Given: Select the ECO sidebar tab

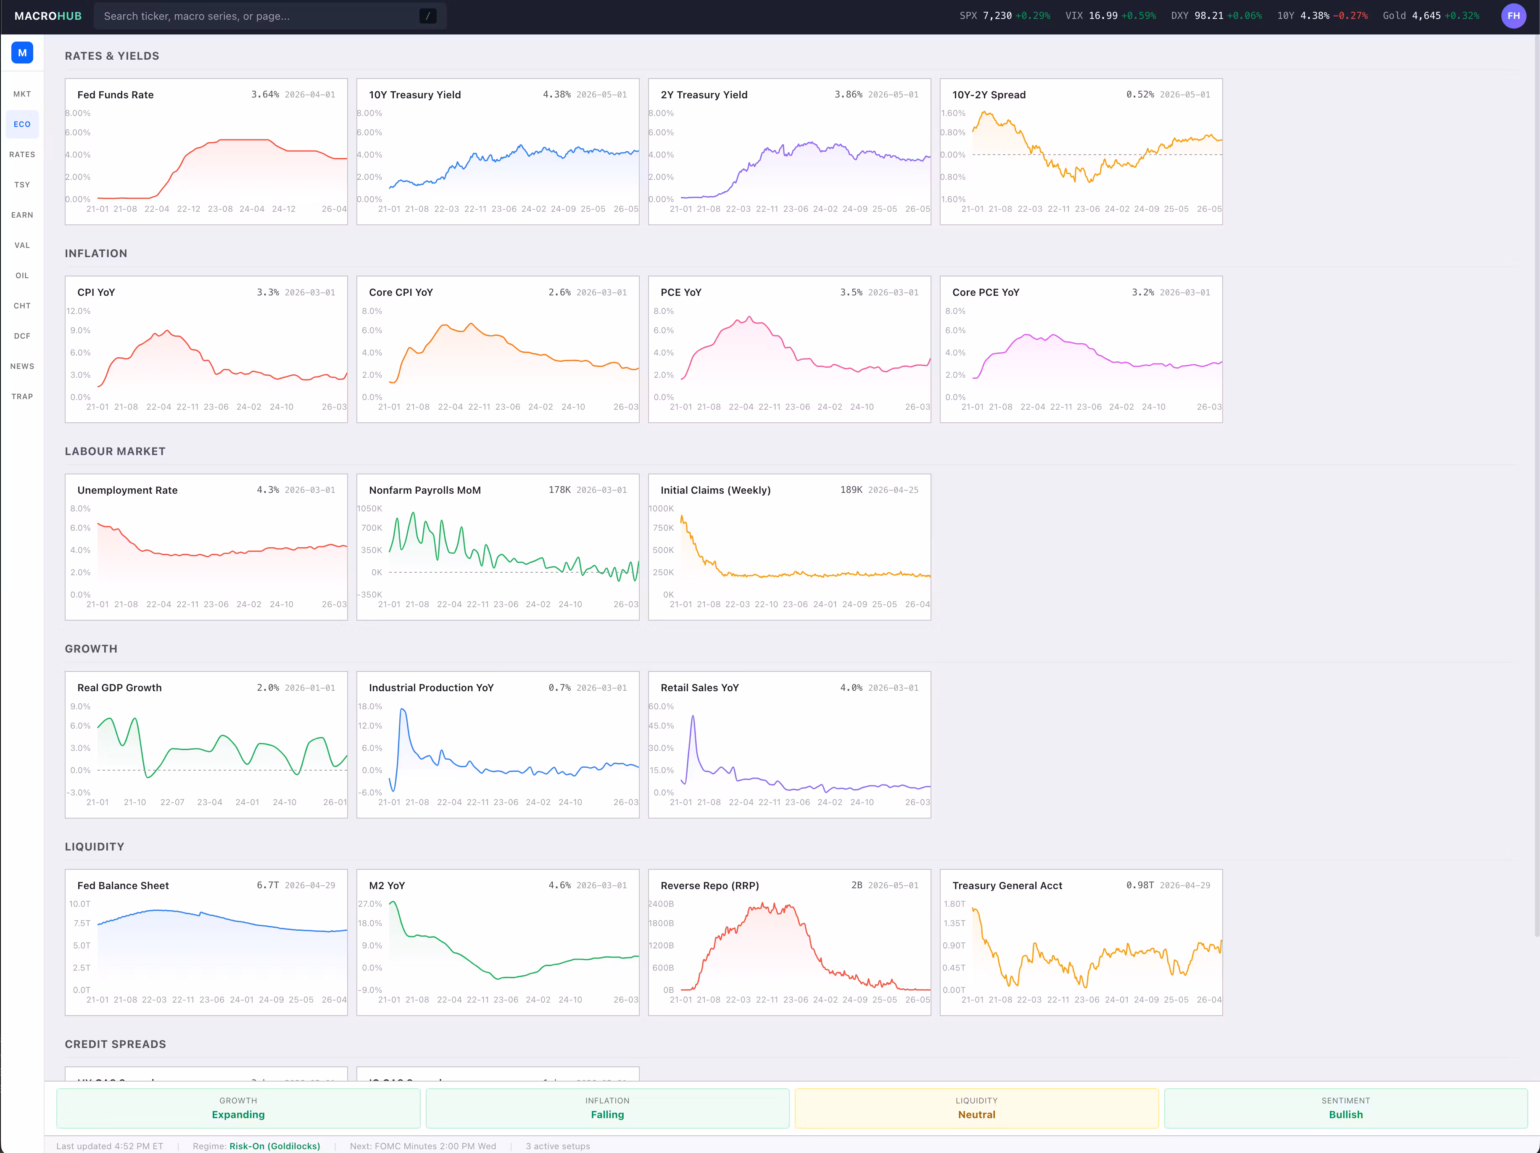Looking at the screenshot, I should coord(22,124).
